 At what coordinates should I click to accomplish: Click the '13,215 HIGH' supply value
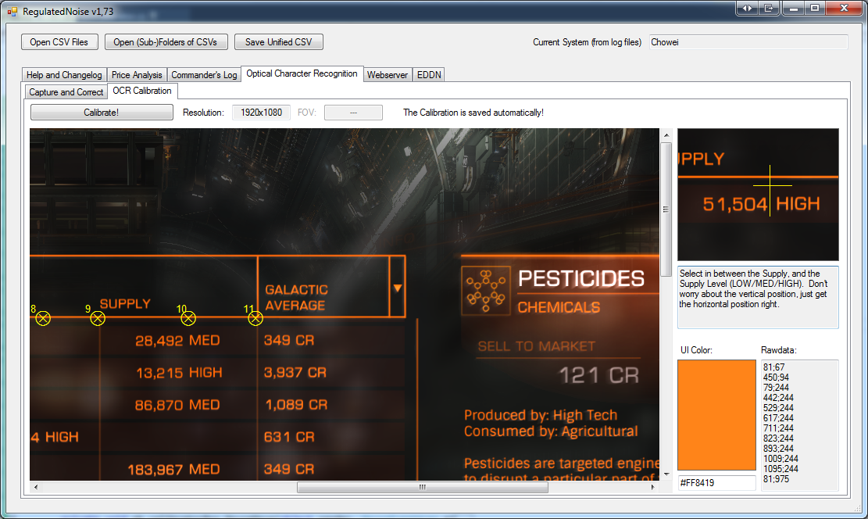point(179,373)
